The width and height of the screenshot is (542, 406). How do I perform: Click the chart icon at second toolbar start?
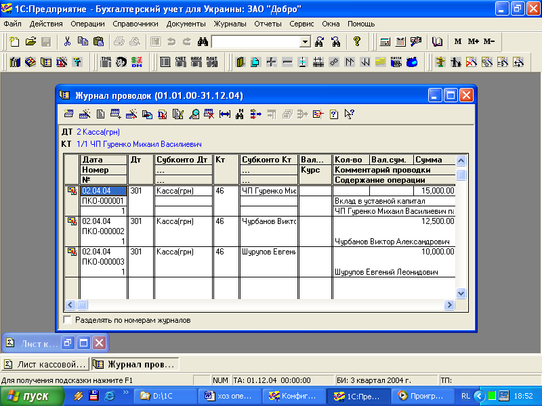pyautogui.click(x=15, y=62)
